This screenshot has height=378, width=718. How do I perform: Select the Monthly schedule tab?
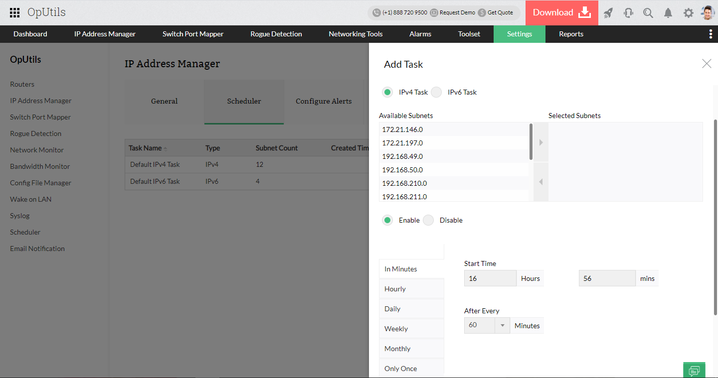tap(411, 349)
